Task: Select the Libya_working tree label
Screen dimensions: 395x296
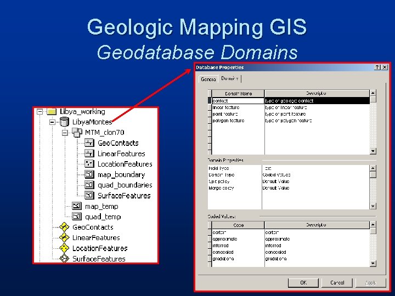Action: point(82,111)
